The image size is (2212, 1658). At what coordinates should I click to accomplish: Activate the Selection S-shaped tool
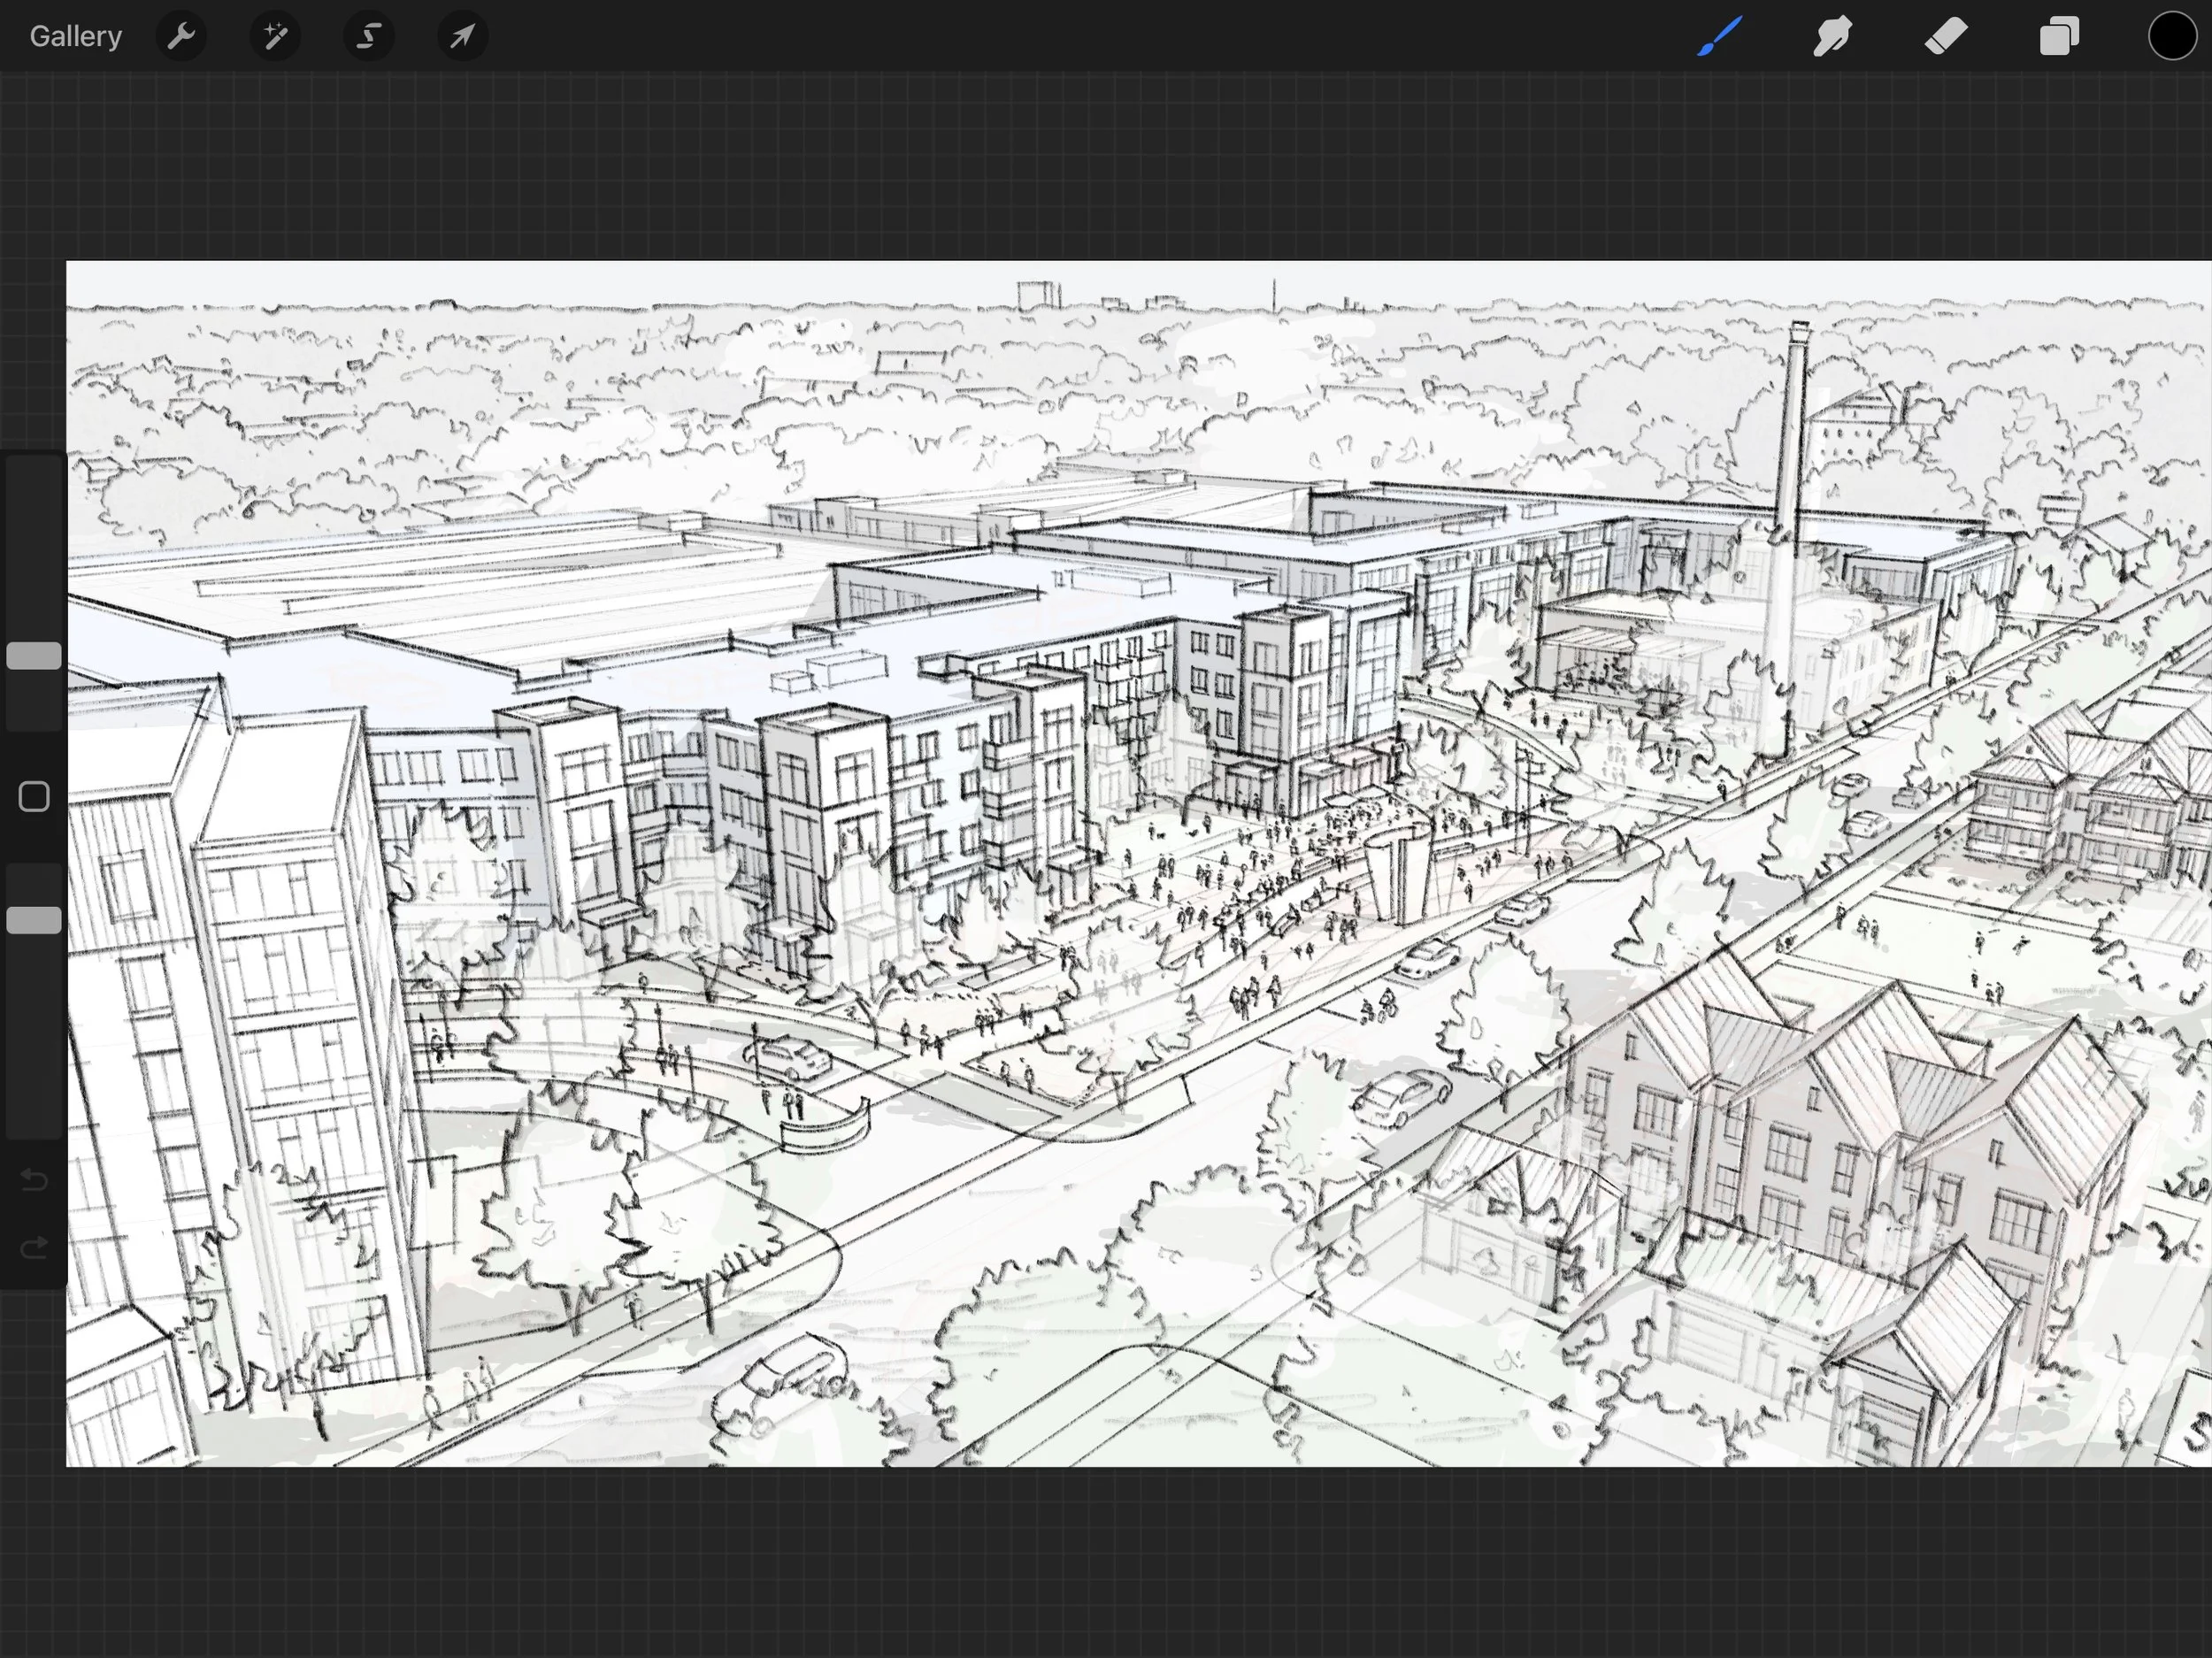click(369, 37)
